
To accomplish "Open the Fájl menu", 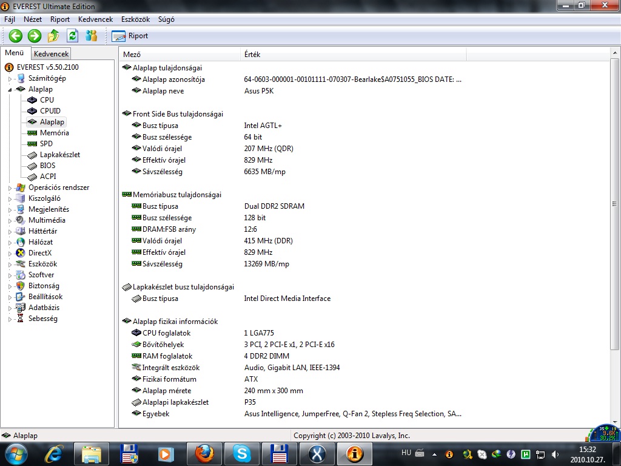I will tap(10, 19).
